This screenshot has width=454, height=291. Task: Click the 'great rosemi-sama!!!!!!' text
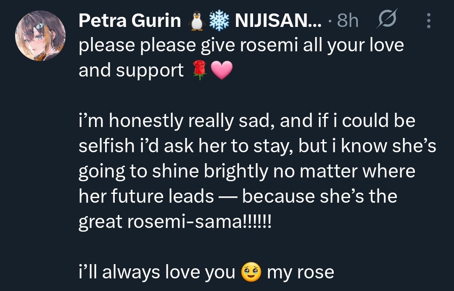tap(175, 222)
